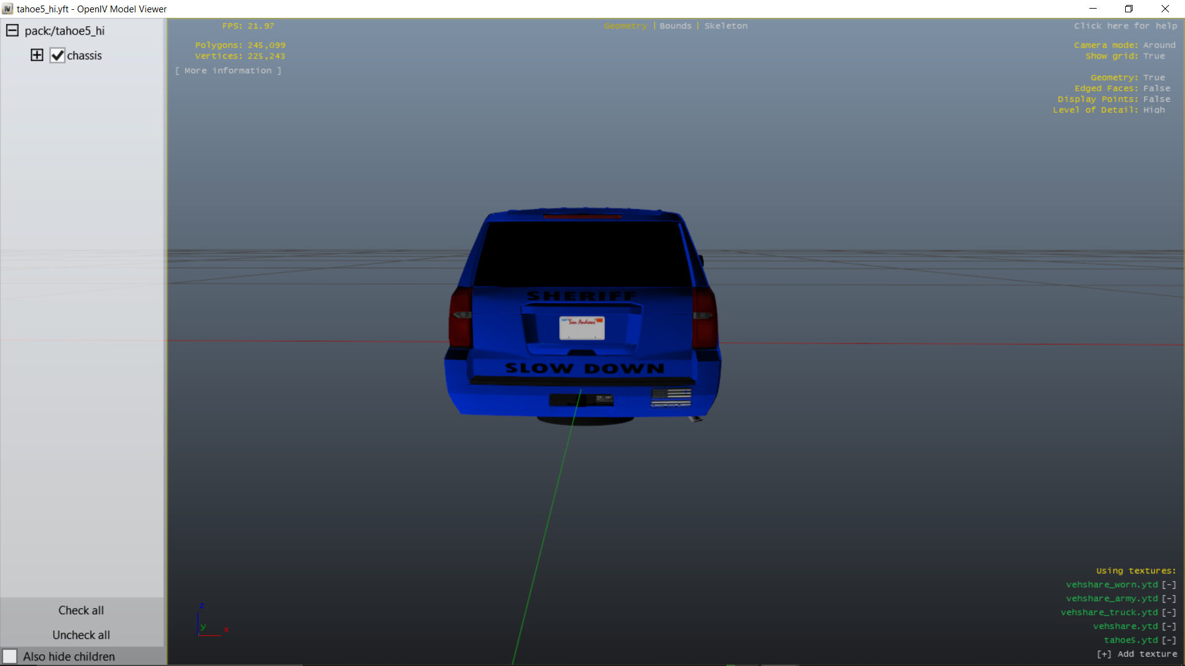This screenshot has width=1185, height=666.
Task: Select the Geometry tab
Action: click(x=625, y=26)
